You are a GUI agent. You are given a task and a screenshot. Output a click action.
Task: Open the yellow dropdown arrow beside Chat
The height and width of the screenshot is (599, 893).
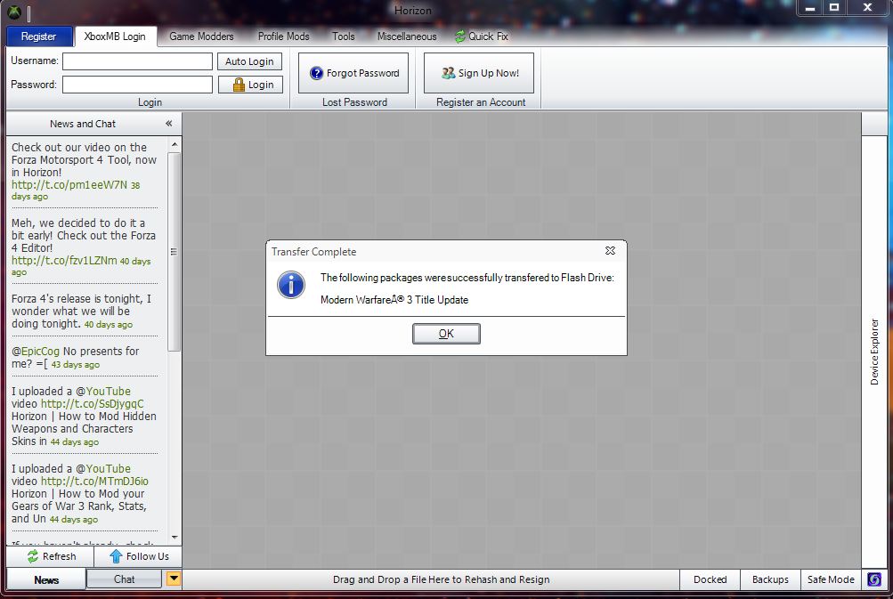[174, 579]
